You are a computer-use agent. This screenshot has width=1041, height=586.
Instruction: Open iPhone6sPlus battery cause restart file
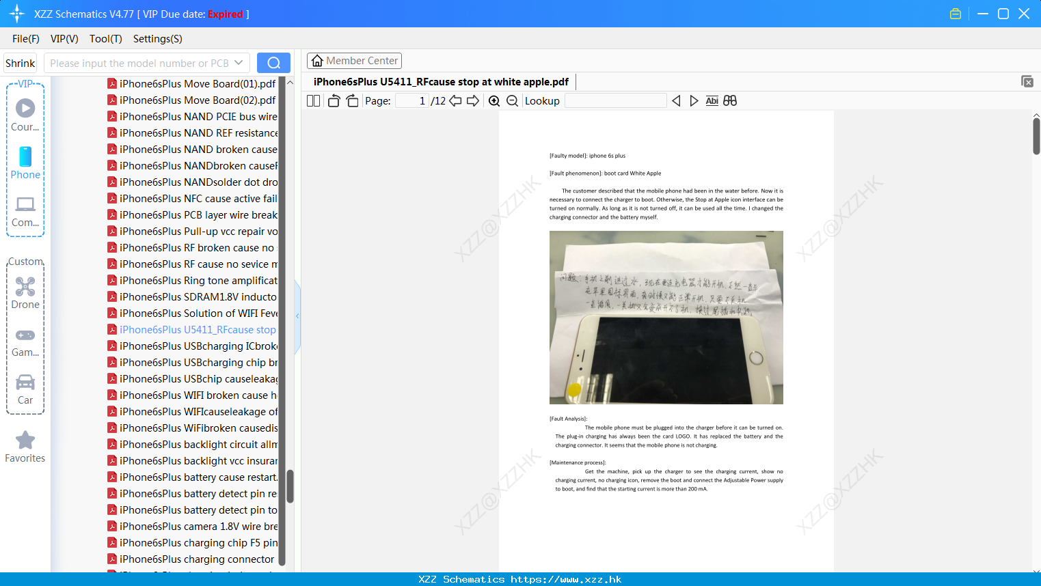[193, 477]
